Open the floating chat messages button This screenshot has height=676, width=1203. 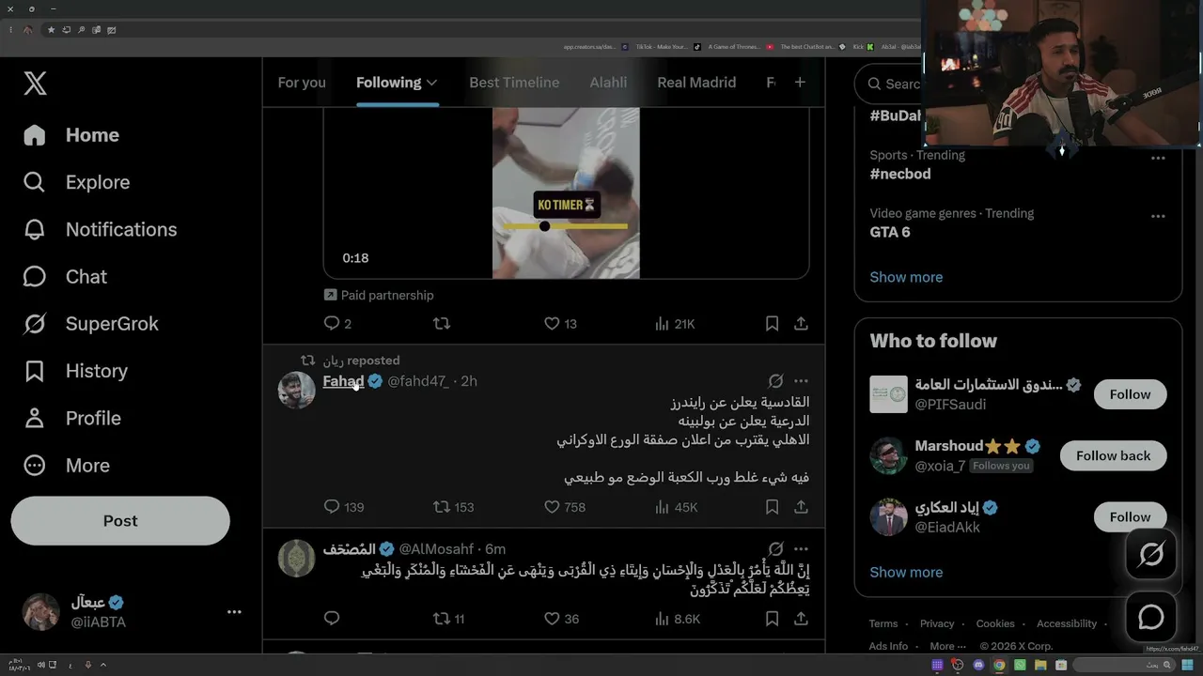click(x=1151, y=617)
